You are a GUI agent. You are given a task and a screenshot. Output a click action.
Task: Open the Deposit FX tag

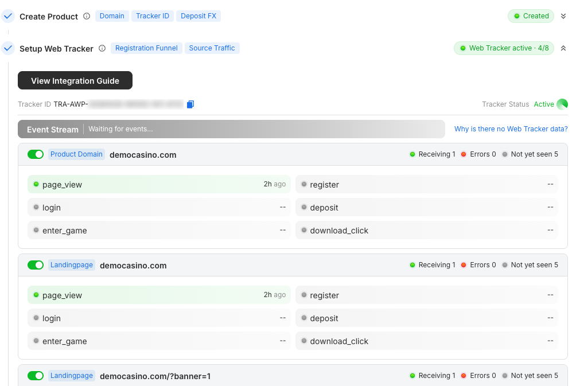pyautogui.click(x=198, y=16)
